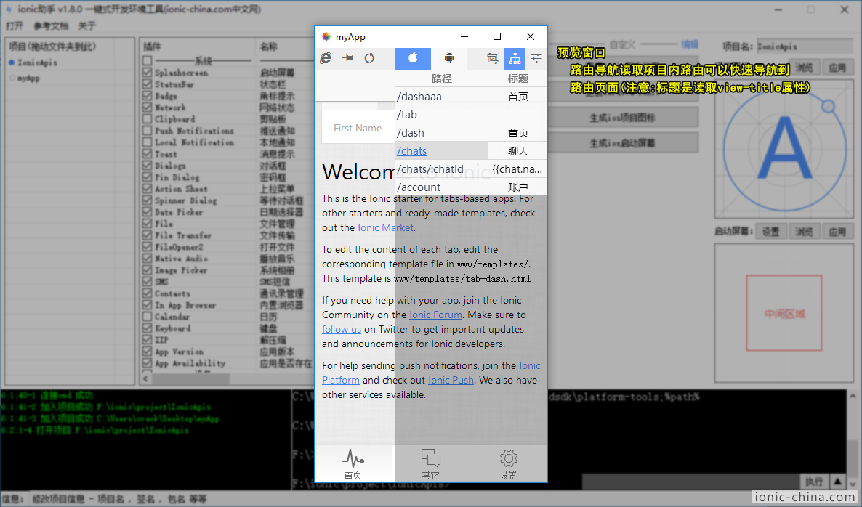
Task: Select the 设置 gear tab
Action: pos(509,464)
